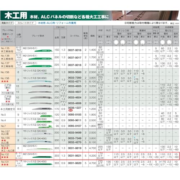Select code number 0033-9499
The width and height of the screenshot is (180, 180).
(x=75, y=132)
